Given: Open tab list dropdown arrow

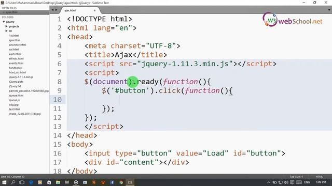Looking at the screenshot, I should [329, 10].
